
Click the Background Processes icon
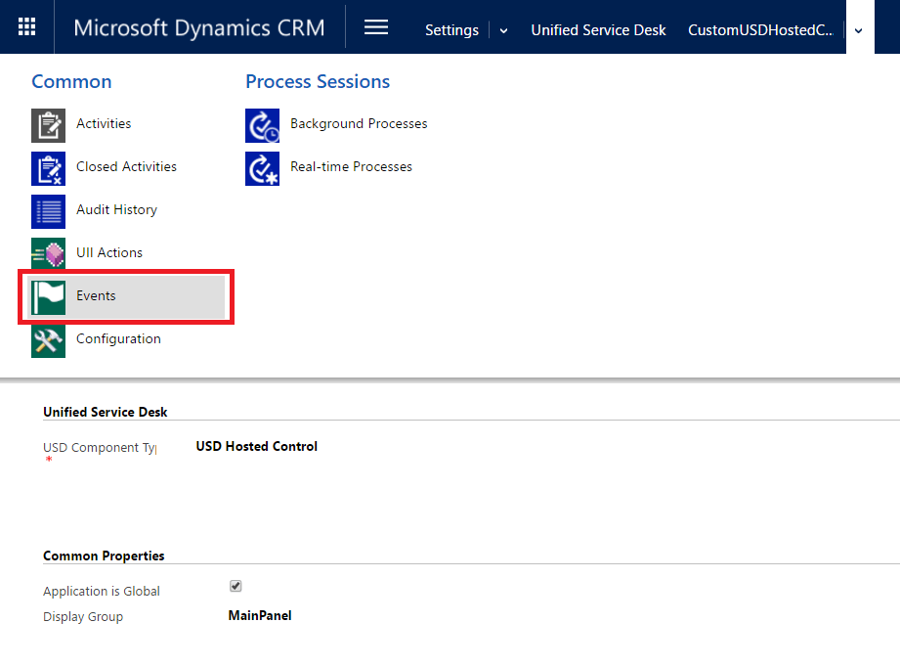click(x=262, y=124)
